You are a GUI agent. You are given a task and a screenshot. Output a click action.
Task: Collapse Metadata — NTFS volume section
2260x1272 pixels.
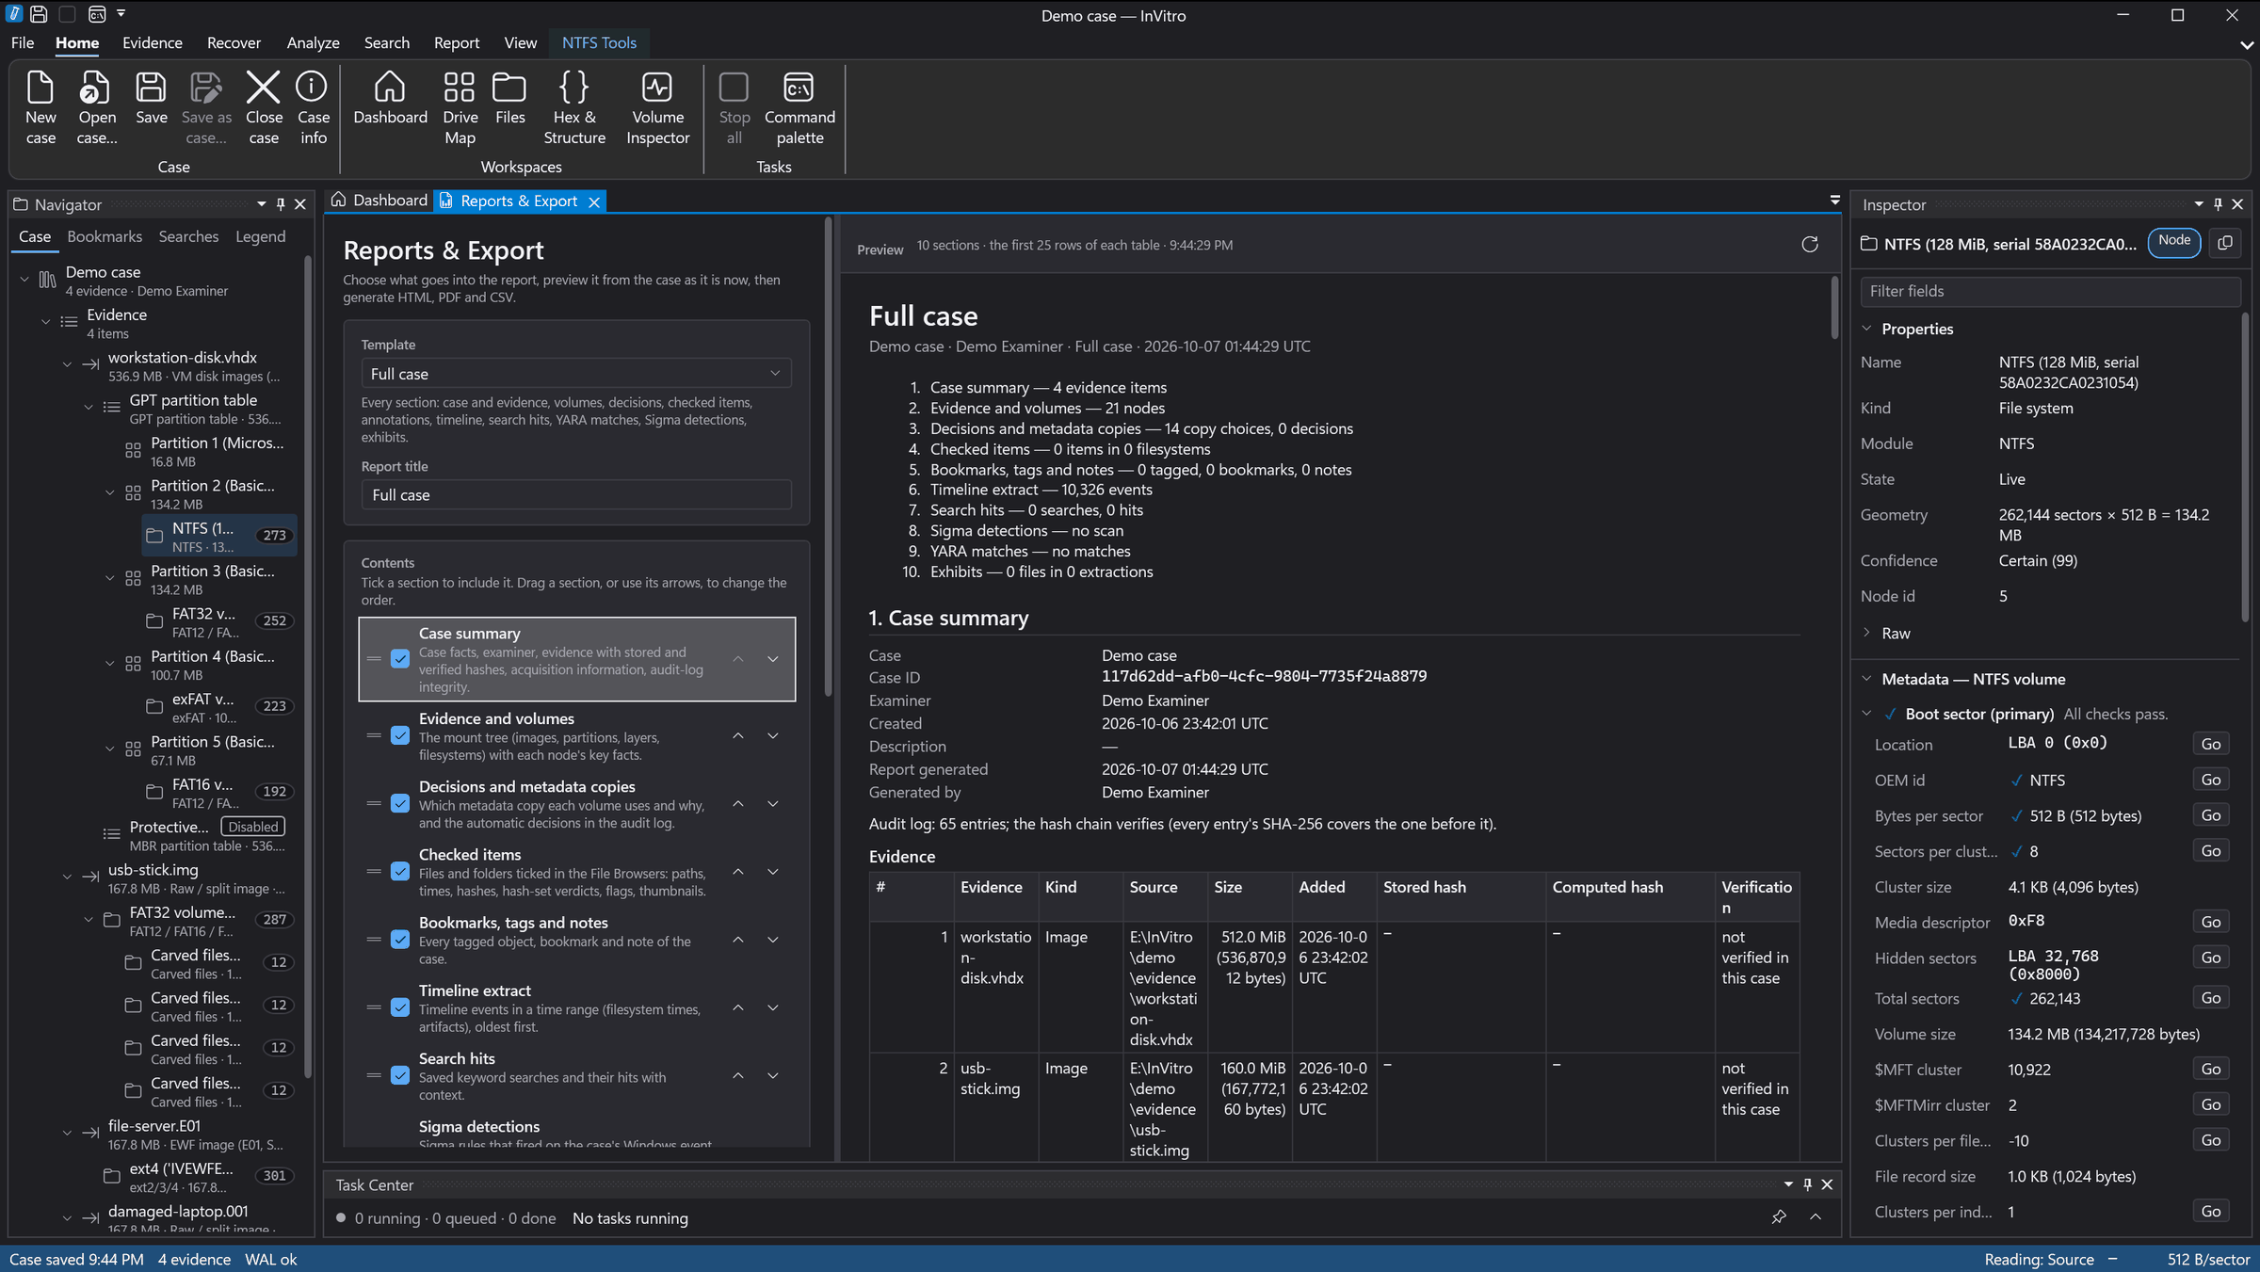coord(1866,678)
